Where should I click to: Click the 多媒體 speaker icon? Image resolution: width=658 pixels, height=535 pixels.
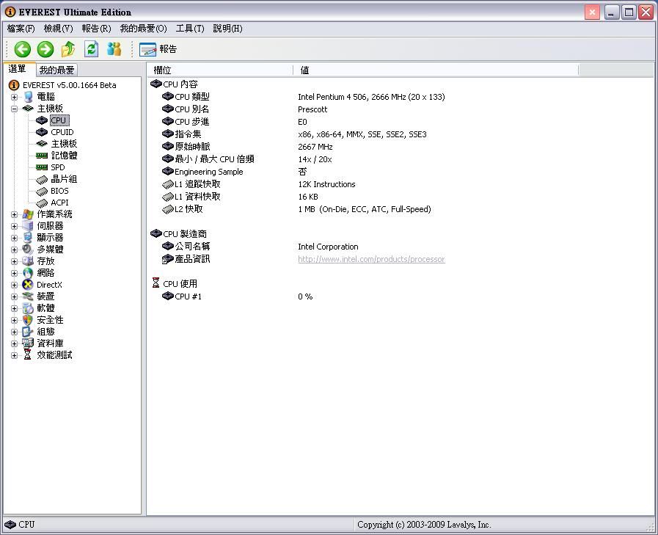pyautogui.click(x=28, y=250)
